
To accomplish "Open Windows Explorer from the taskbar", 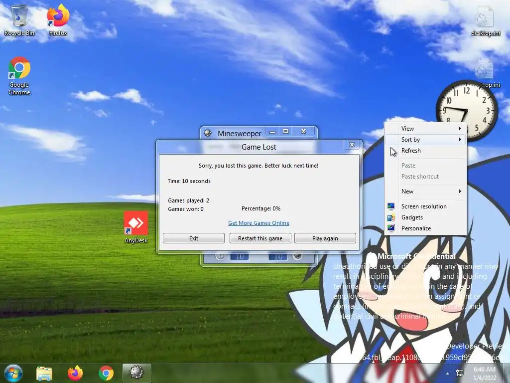I will 44,373.
